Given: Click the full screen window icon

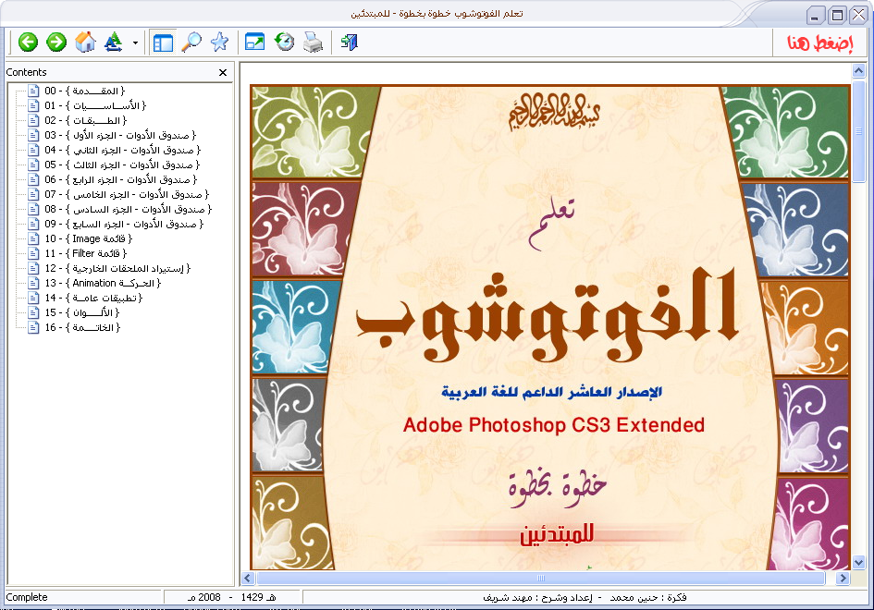Looking at the screenshot, I should [254, 42].
